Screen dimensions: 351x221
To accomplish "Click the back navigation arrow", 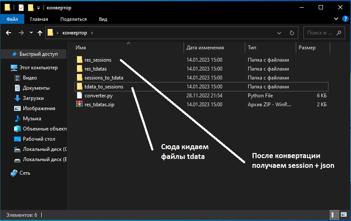I will (8, 33).
